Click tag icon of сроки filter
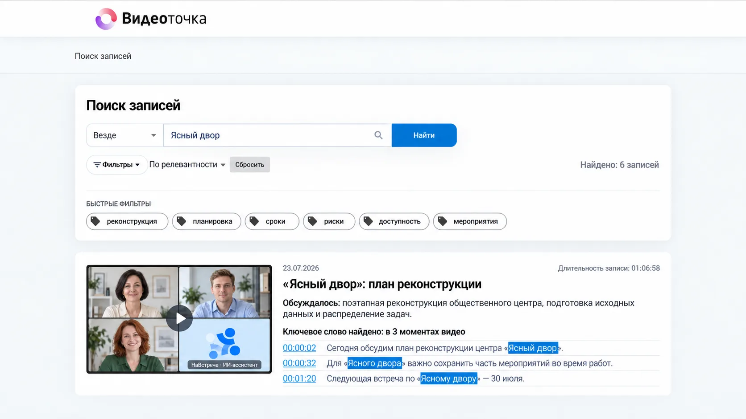 [x=254, y=221]
